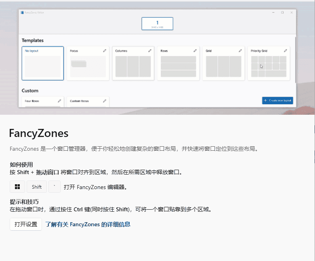Select monitor 1 at the top
This screenshot has height=261, width=315.
[x=157, y=24]
